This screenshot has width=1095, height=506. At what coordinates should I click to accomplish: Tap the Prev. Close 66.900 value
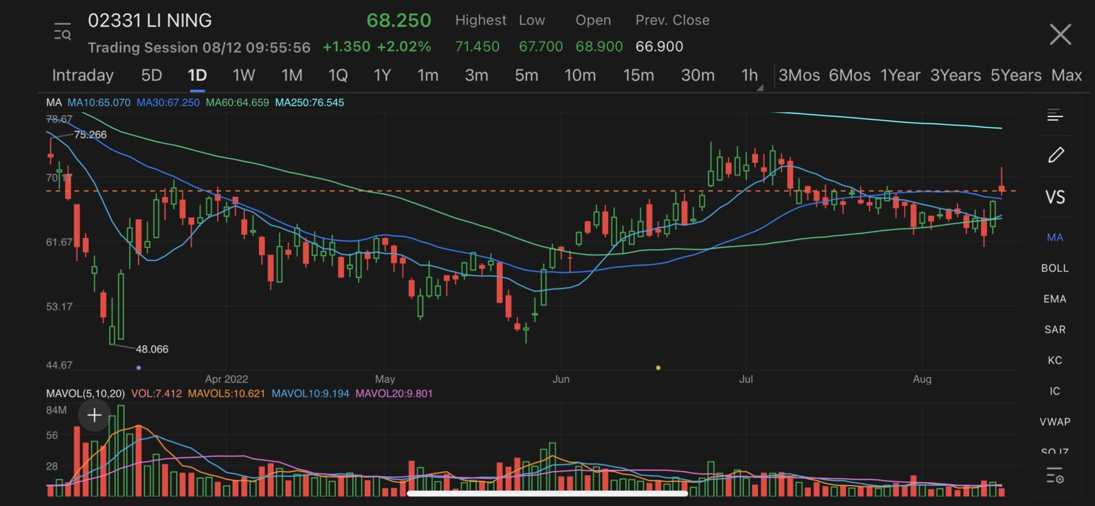point(659,46)
